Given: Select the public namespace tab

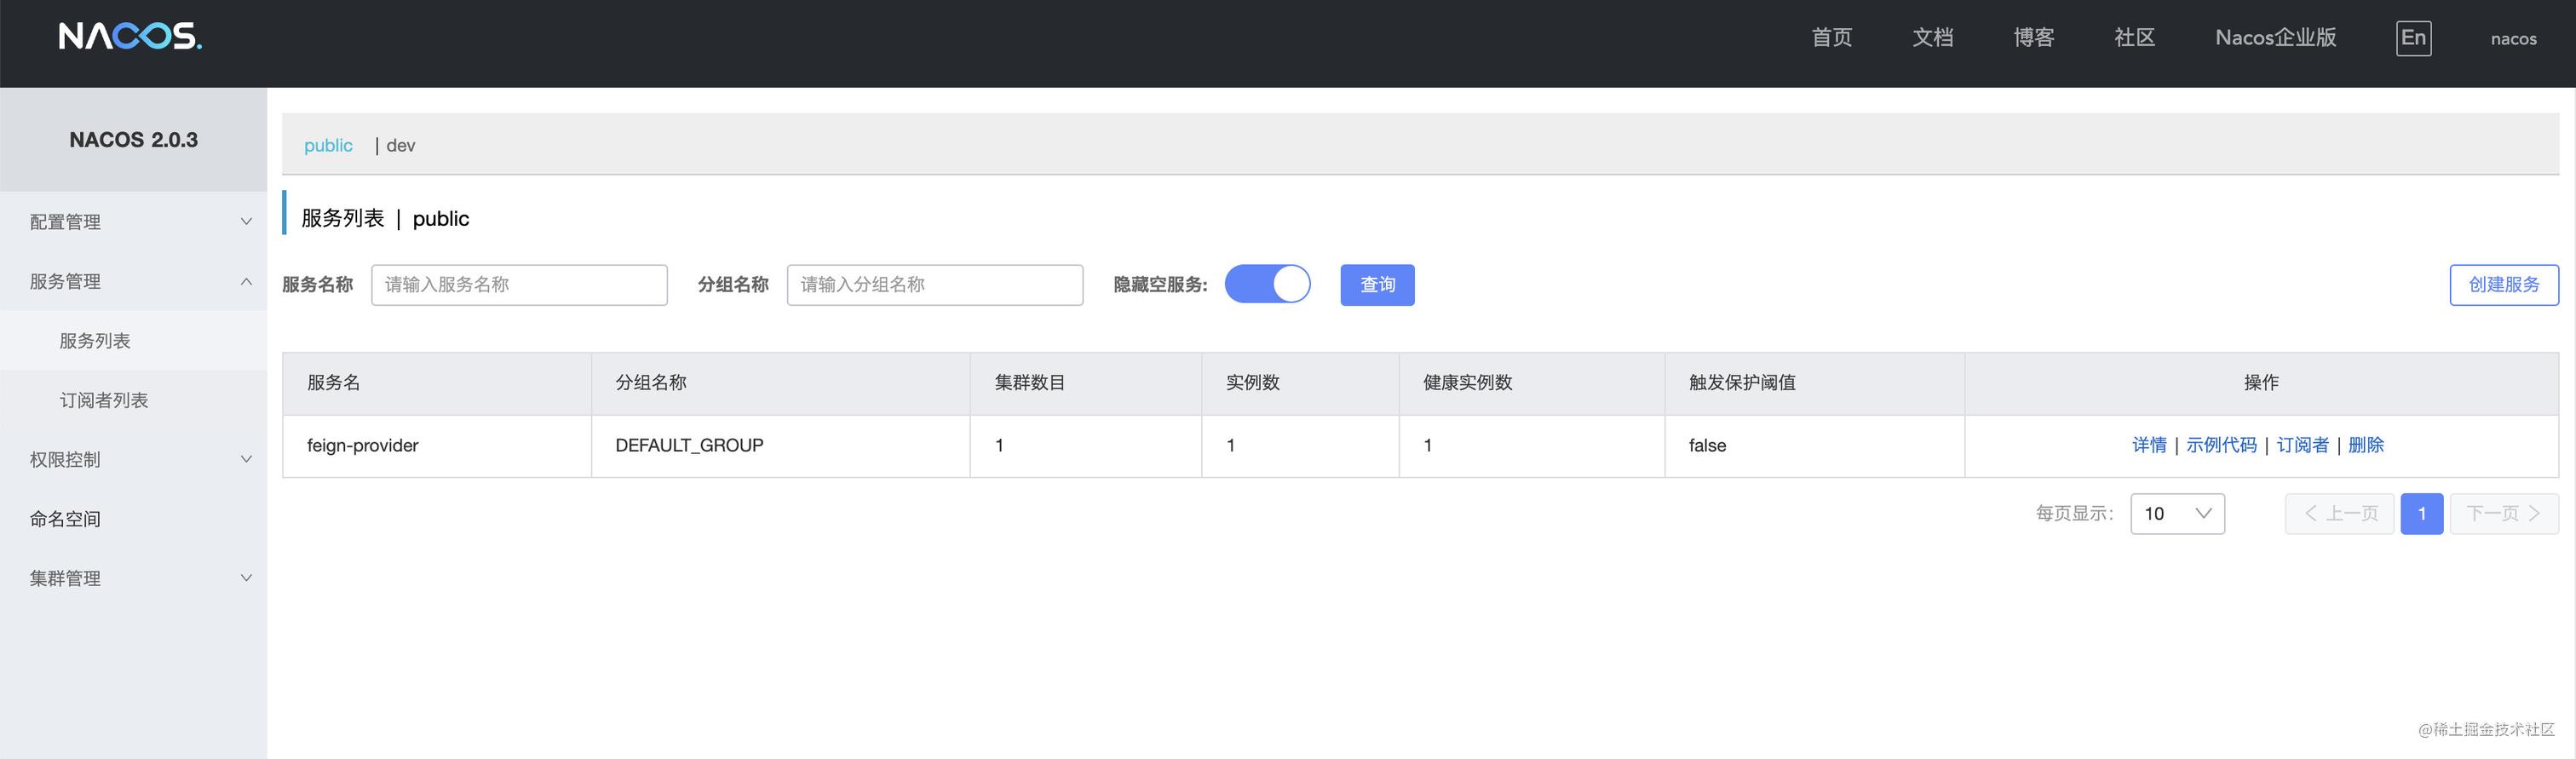Looking at the screenshot, I should pyautogui.click(x=328, y=145).
